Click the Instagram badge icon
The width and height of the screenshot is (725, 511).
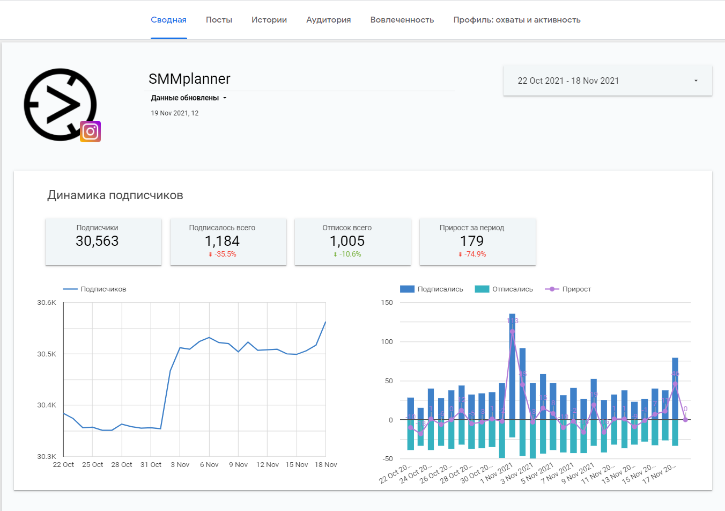click(x=91, y=132)
